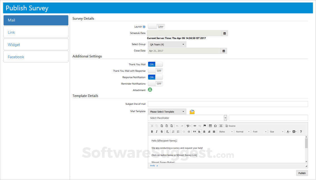Switch to the Facebook tab
The width and height of the screenshot is (316, 180).
point(36,57)
